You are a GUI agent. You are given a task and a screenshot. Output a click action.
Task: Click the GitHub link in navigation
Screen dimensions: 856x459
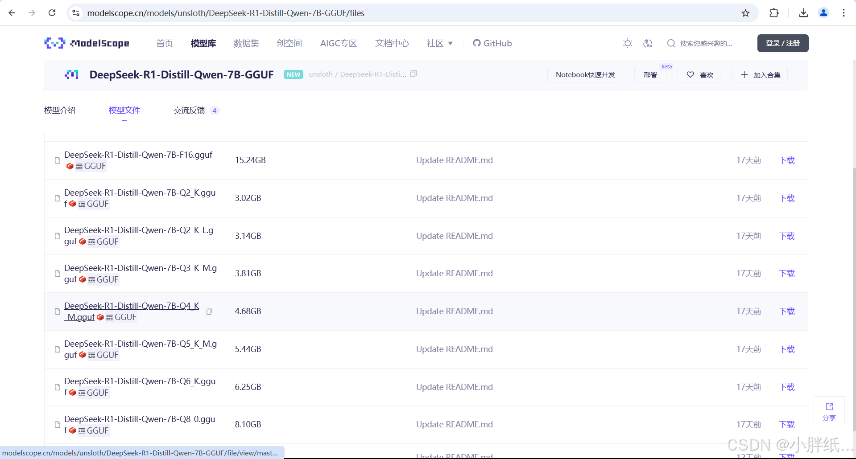pyautogui.click(x=492, y=43)
